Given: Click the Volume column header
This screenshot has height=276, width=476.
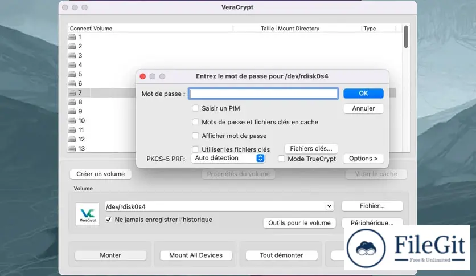Looking at the screenshot, I should pos(102,29).
